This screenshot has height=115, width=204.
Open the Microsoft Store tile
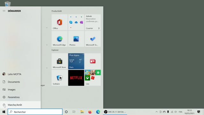click(60, 61)
